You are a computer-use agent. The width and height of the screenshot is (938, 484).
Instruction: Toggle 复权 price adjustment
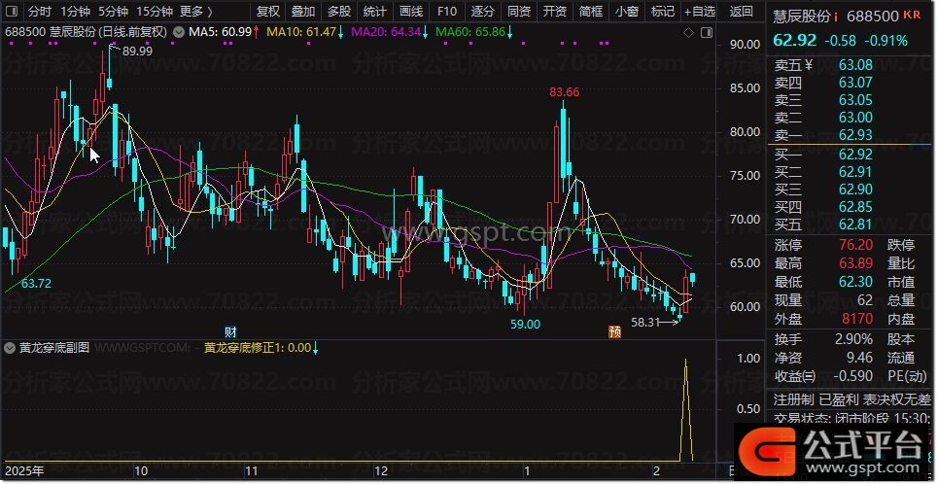pos(267,12)
